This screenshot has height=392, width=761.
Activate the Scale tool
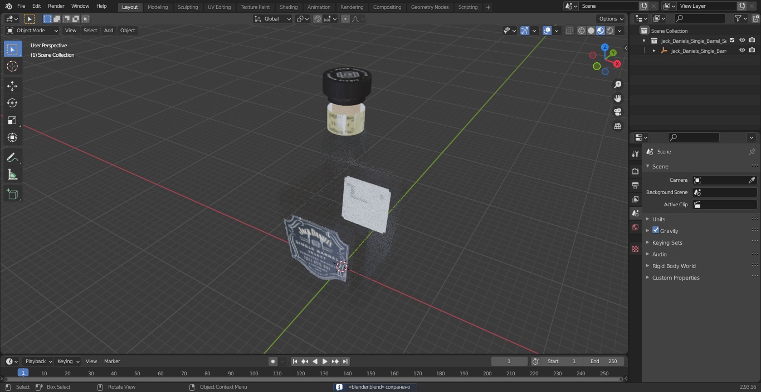tap(12, 120)
